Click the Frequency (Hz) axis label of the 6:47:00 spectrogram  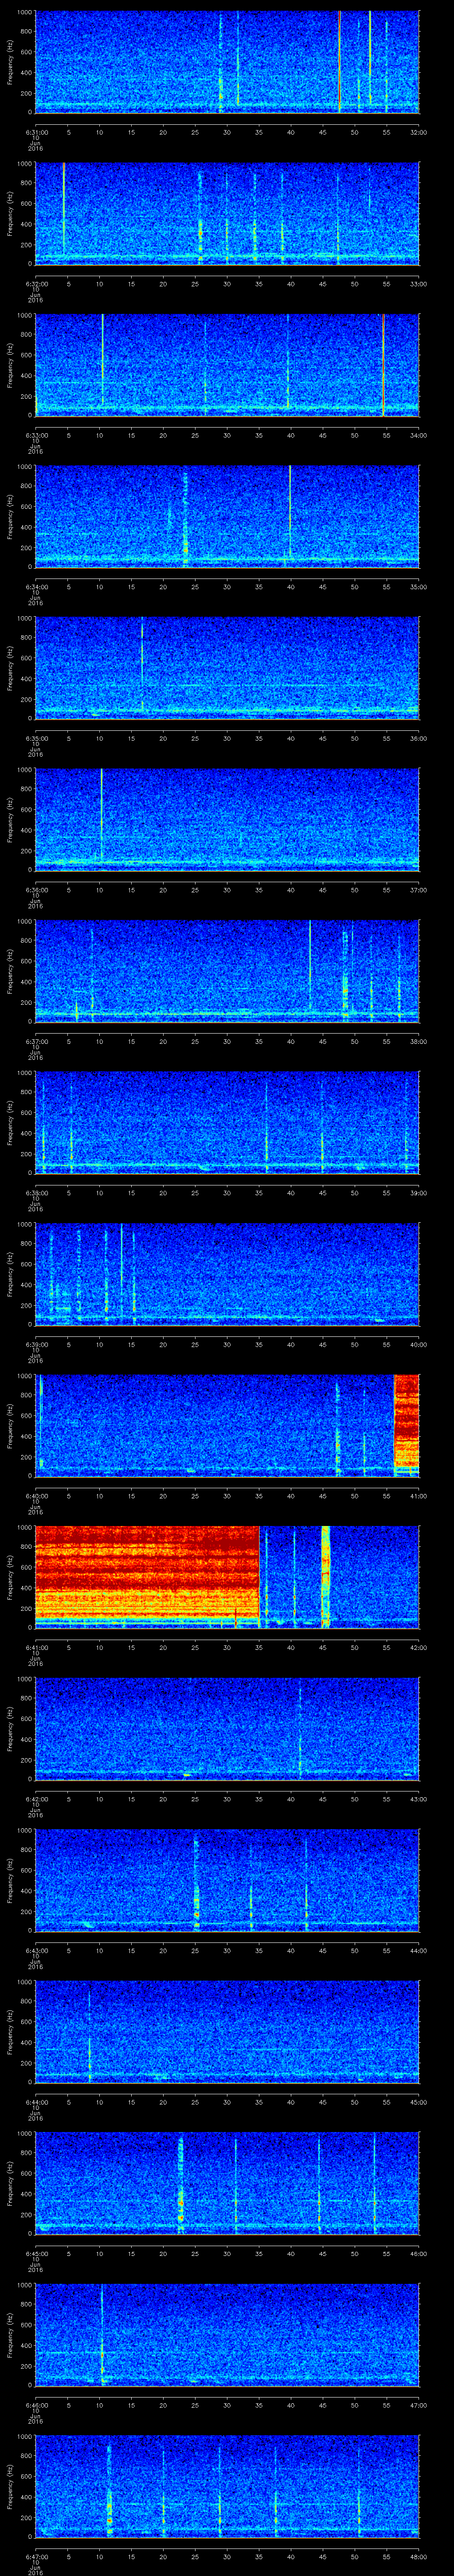pos(10,2487)
